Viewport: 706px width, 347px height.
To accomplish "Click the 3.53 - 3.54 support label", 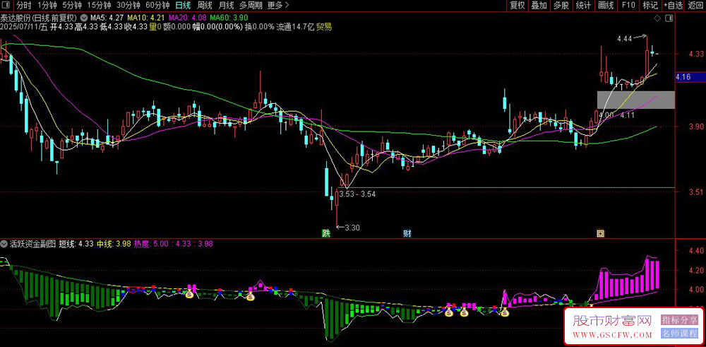I will pos(357,194).
